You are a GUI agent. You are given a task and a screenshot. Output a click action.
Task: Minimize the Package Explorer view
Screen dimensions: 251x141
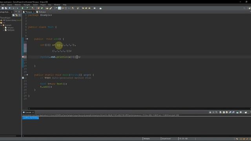coord(16,12)
